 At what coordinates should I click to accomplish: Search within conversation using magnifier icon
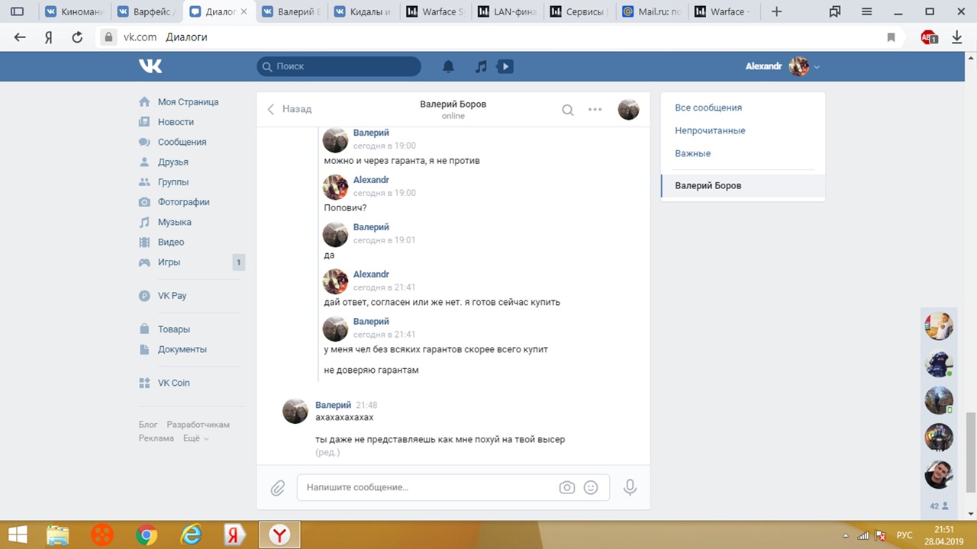coord(568,110)
